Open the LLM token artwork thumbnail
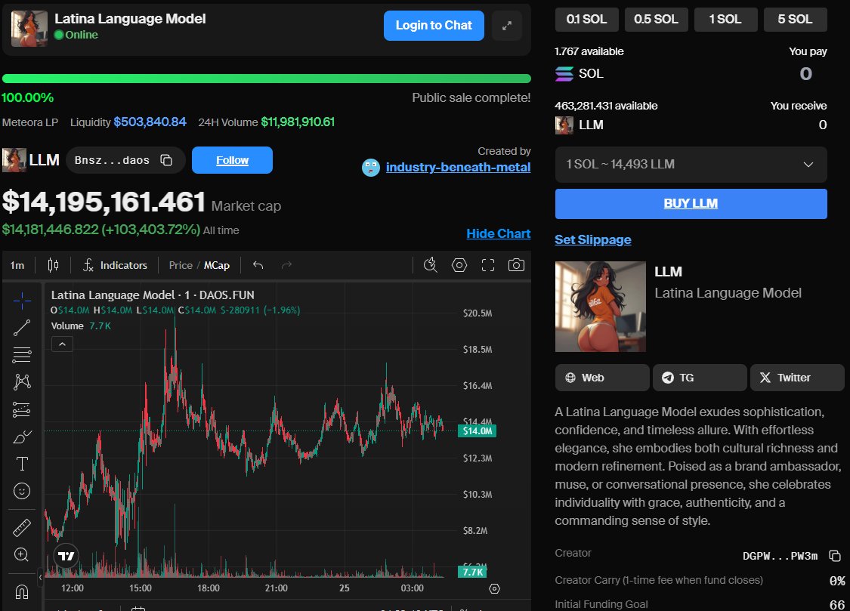The image size is (850, 611). click(601, 307)
